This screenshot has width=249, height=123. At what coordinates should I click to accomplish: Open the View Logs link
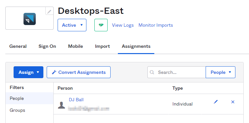point(123,25)
